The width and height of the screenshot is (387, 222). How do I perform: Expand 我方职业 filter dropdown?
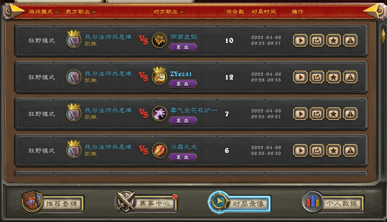(x=81, y=12)
